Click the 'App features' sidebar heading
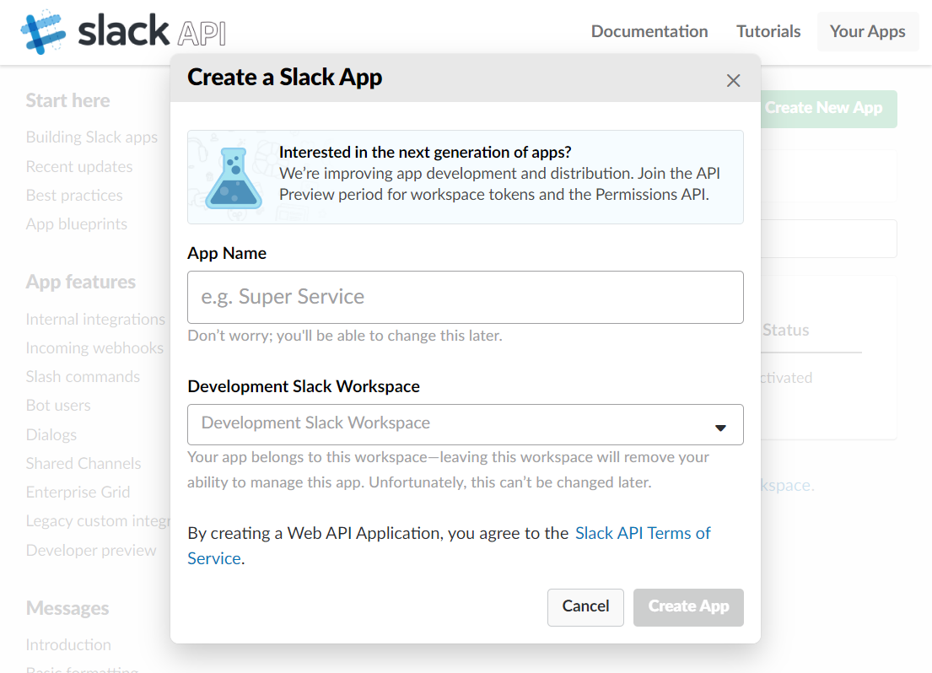Screen dimensions: 932x673 81,282
